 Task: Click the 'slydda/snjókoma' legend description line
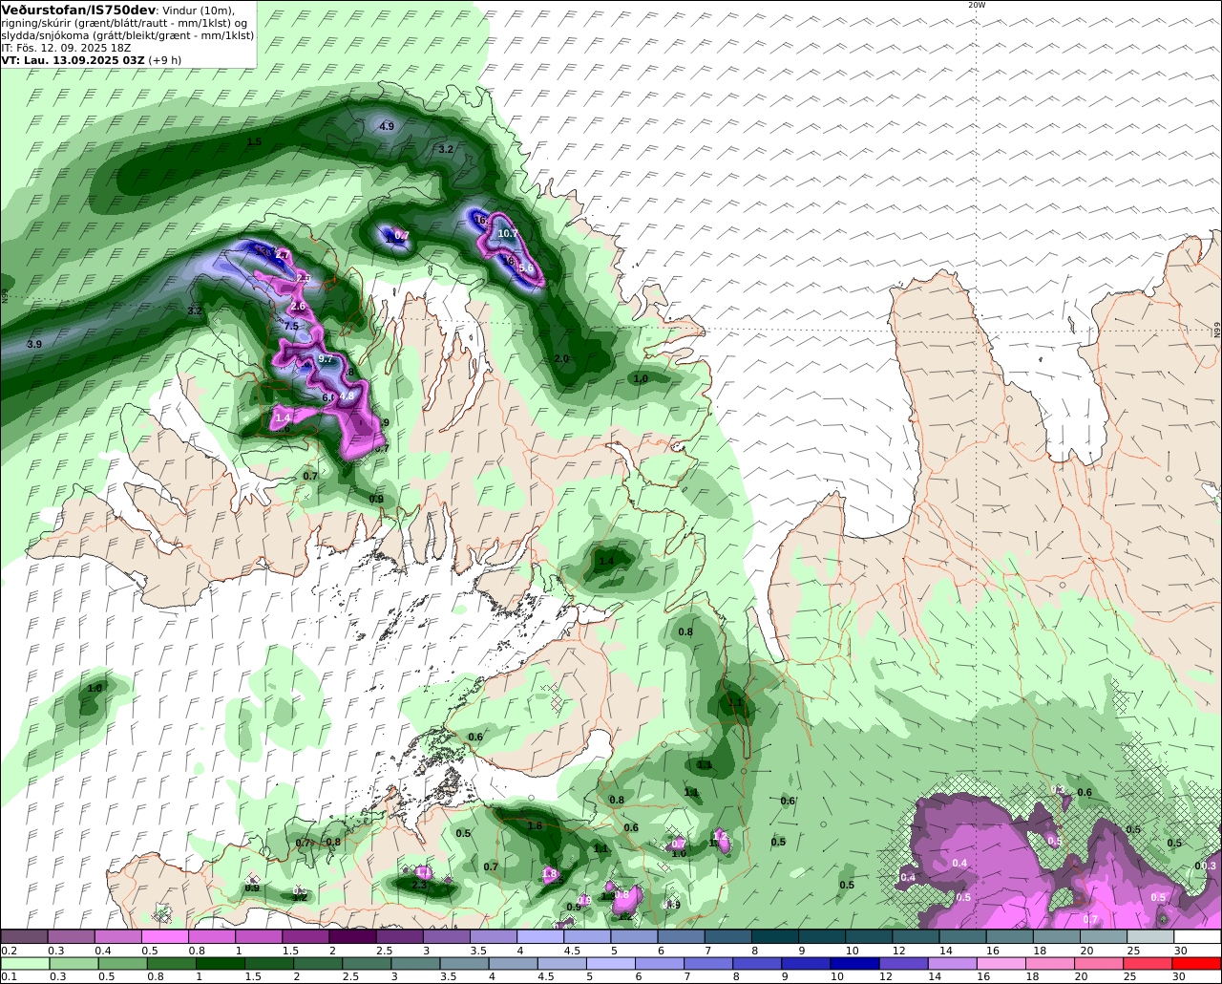click(127, 34)
